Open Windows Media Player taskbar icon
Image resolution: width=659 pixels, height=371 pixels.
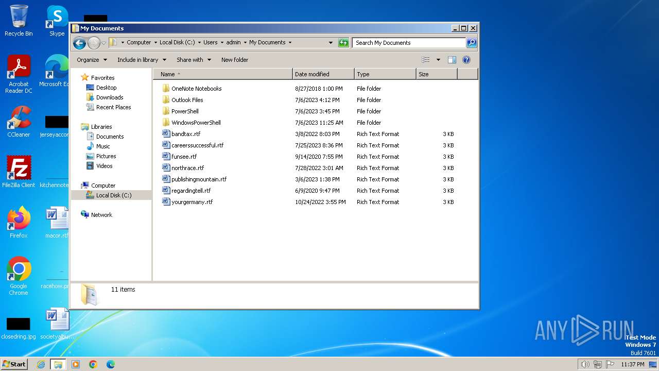[x=76, y=364]
